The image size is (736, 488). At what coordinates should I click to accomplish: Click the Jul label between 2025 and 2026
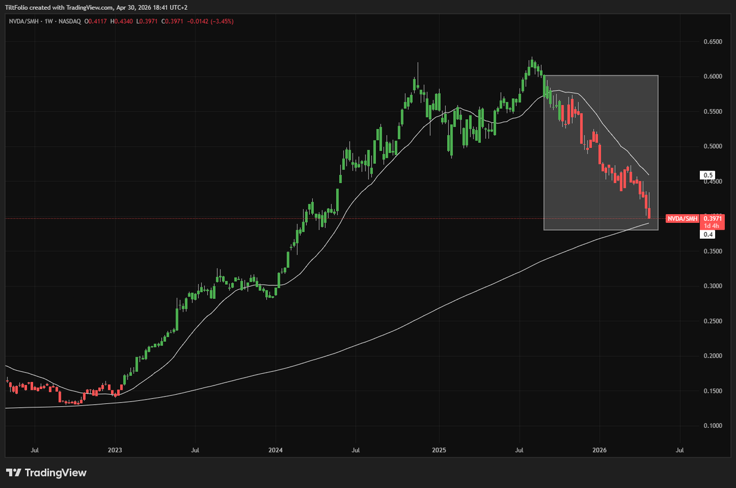pos(519,450)
